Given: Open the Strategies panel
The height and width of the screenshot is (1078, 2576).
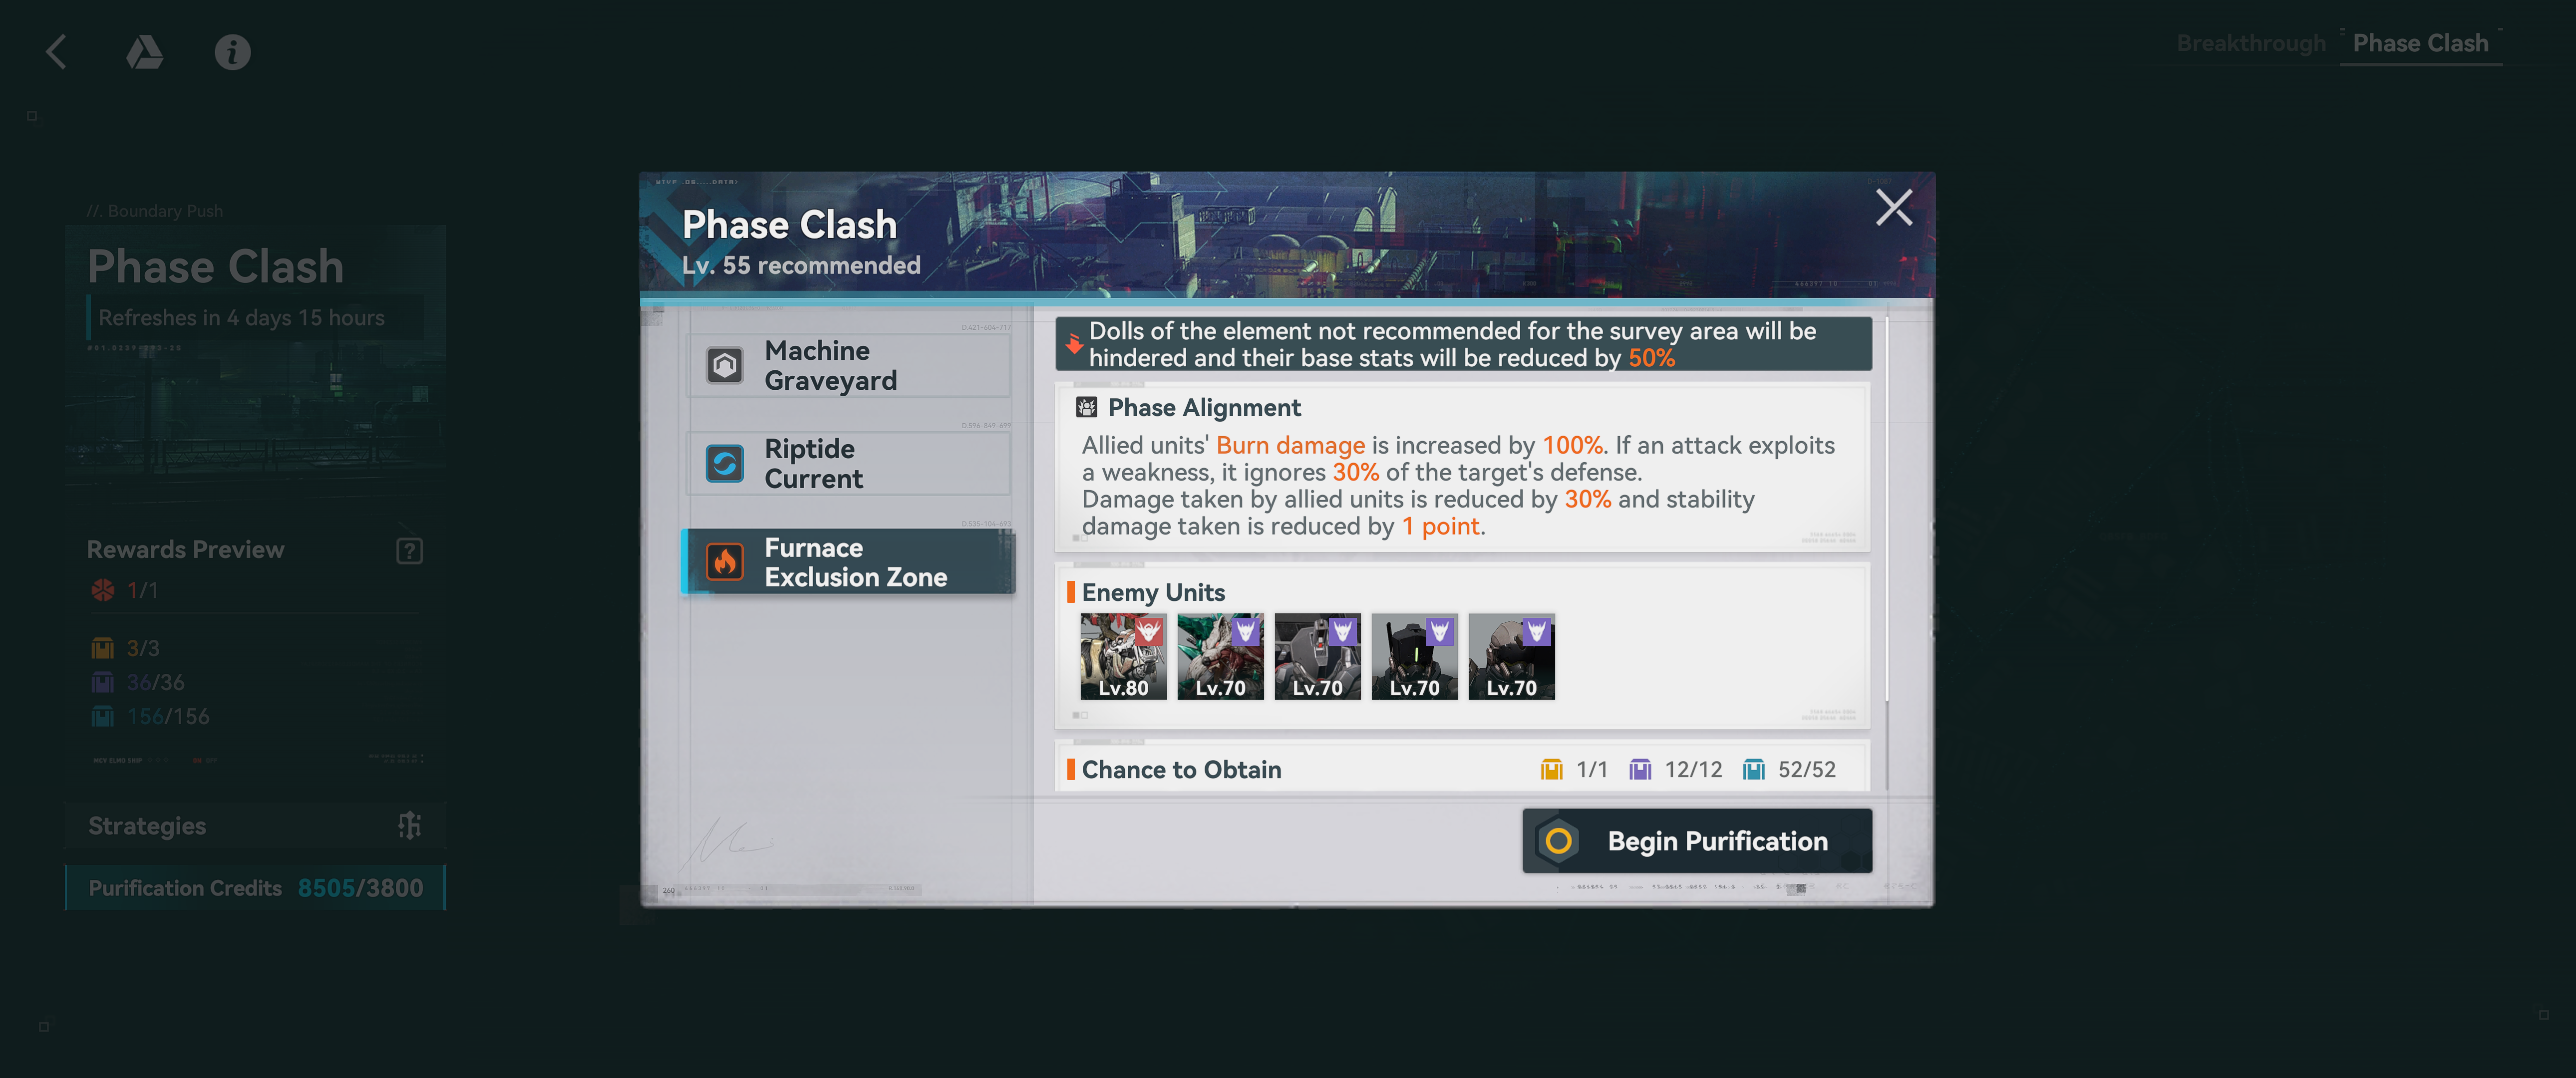Looking at the screenshot, I should (x=255, y=826).
